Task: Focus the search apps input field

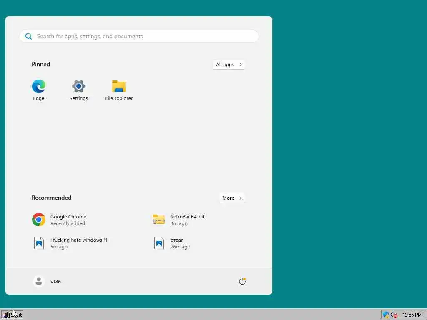Action: [x=139, y=36]
